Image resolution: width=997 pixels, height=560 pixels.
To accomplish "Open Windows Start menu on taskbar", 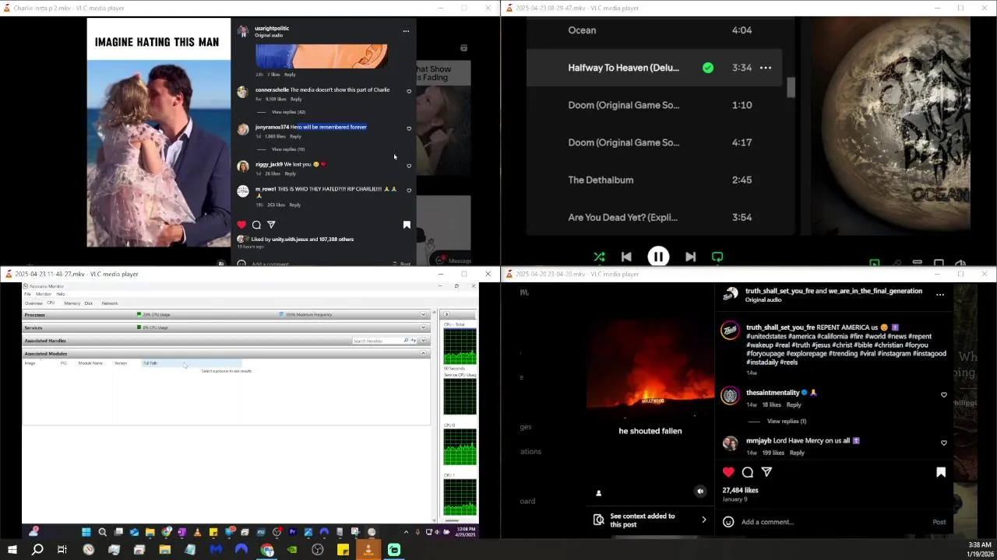I will coord(12,550).
